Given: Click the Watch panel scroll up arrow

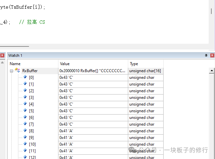Looking at the screenshot, I should pos(212,71).
